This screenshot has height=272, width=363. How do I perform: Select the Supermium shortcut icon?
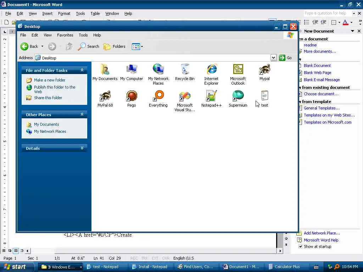pos(238,99)
